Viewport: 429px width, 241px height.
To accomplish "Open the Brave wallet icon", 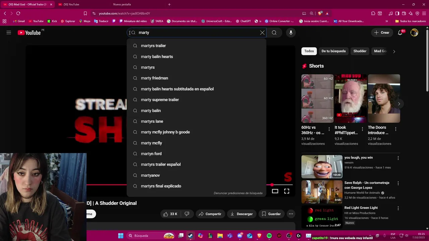I will pyautogui.click(x=404, y=13).
